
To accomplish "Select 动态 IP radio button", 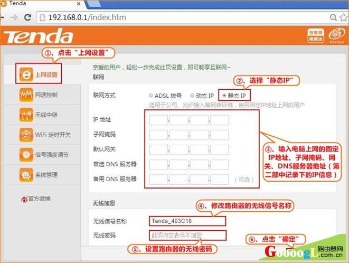I will point(192,96).
